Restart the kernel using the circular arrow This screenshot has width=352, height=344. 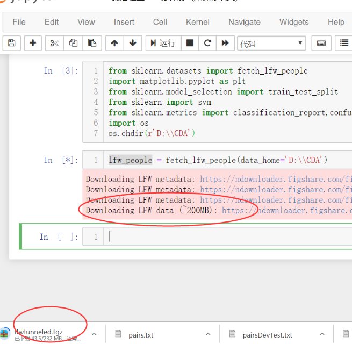point(207,43)
